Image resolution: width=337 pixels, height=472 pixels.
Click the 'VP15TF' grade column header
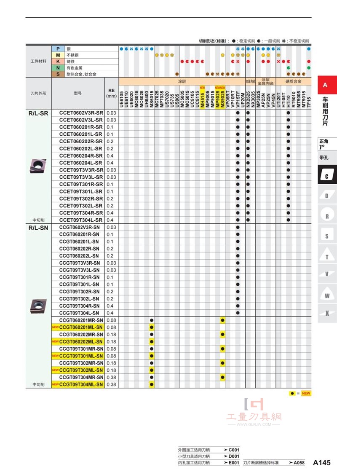(x=238, y=99)
